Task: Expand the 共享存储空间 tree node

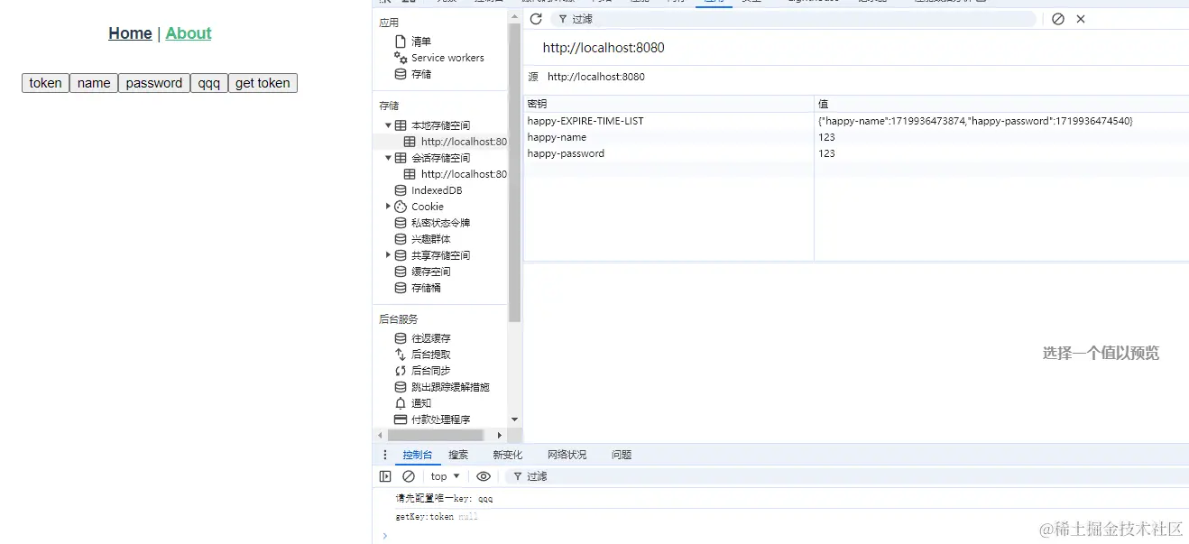Action: pos(389,255)
